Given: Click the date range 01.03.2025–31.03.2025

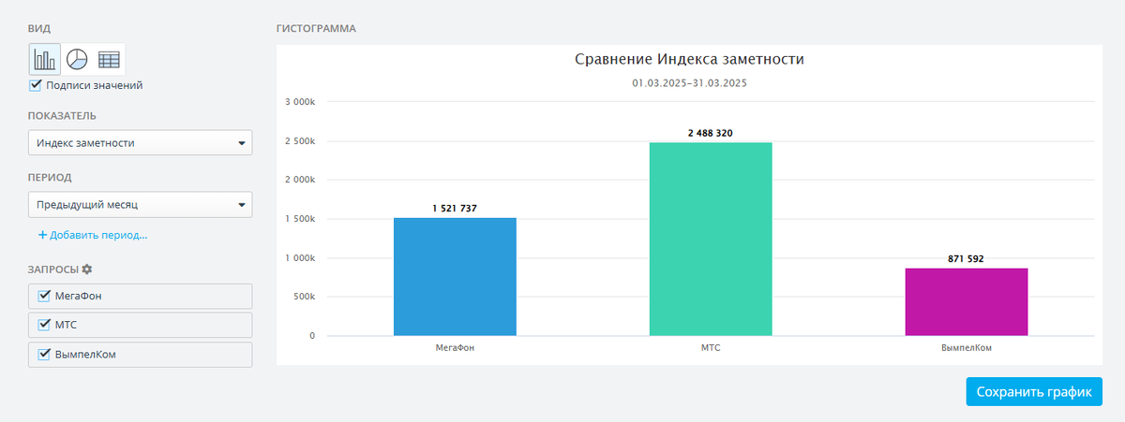Looking at the screenshot, I should click(x=689, y=83).
